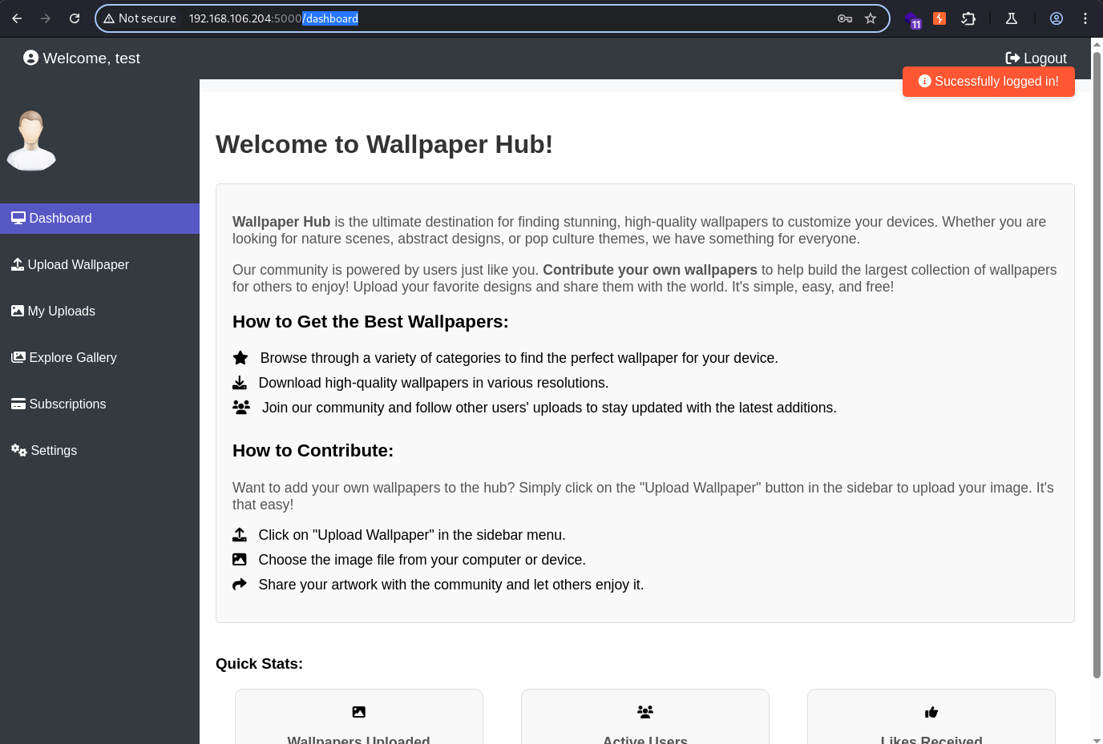Click the user avatar picture
The height and width of the screenshot is (744, 1103).
point(31,140)
